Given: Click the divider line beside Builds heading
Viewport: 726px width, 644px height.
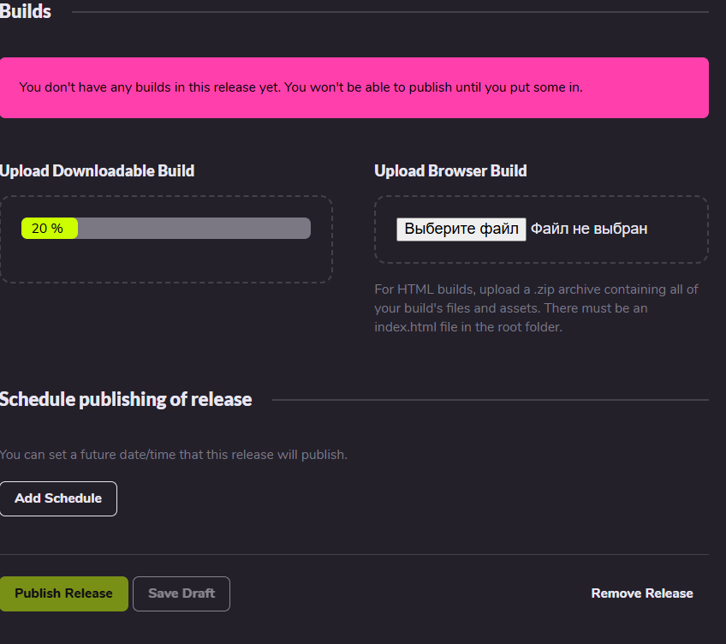Looking at the screenshot, I should tap(390, 12).
